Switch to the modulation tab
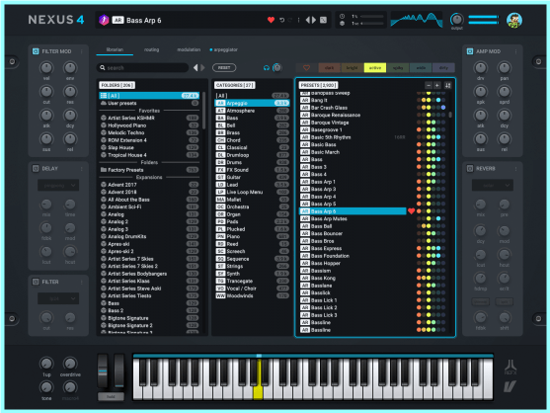Viewport: 550px width, 413px height. (x=189, y=49)
